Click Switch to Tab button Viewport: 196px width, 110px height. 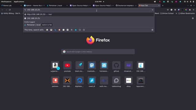point(47,25)
